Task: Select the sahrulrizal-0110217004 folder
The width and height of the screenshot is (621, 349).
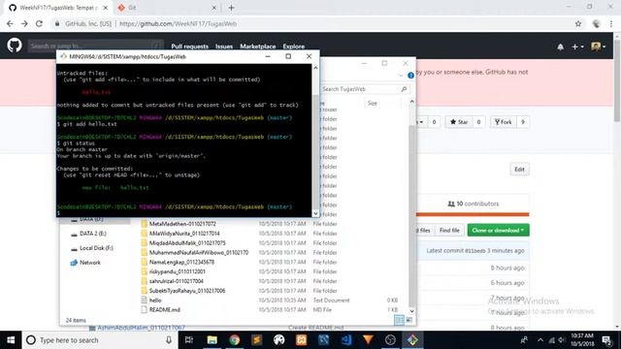Action: click(177, 281)
